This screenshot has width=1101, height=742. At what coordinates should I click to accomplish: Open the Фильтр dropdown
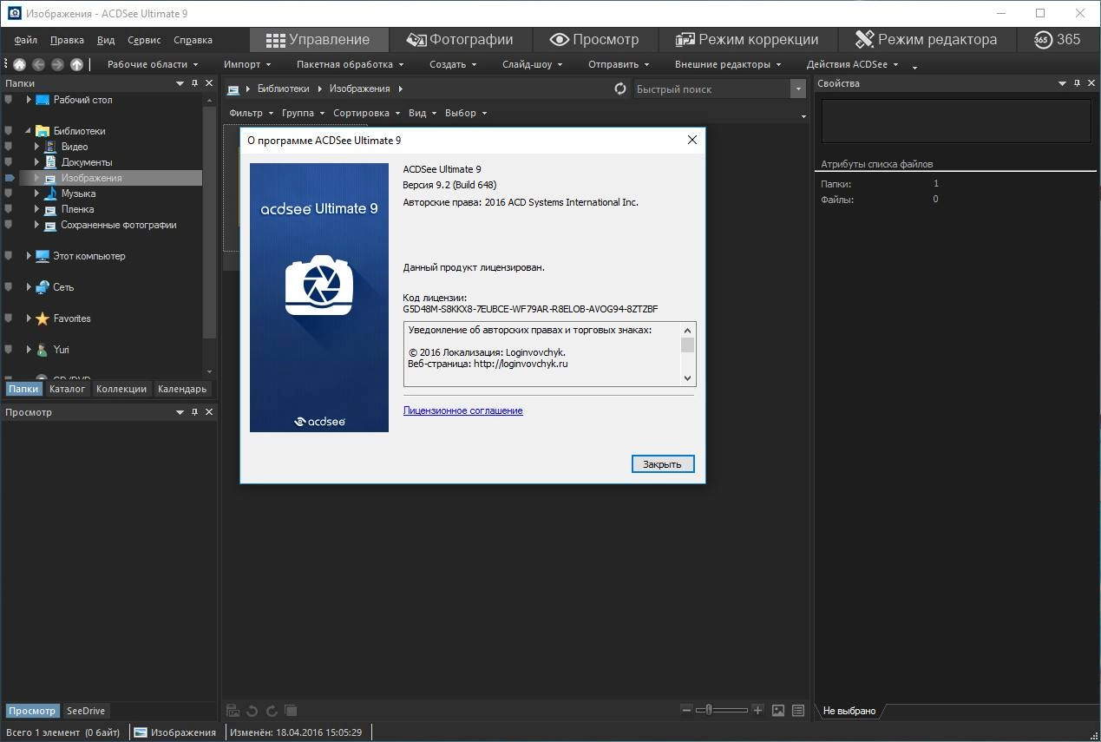(252, 113)
